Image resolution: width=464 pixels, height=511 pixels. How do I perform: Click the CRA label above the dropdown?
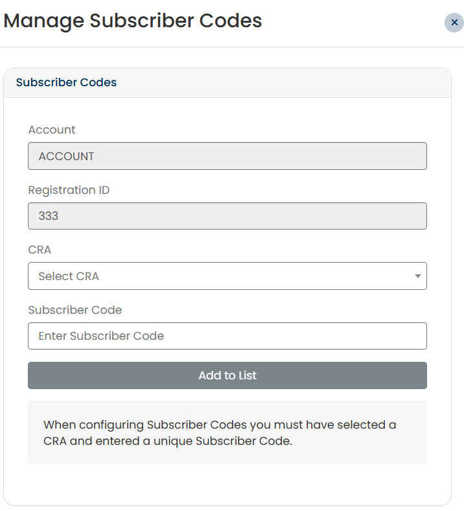40,250
